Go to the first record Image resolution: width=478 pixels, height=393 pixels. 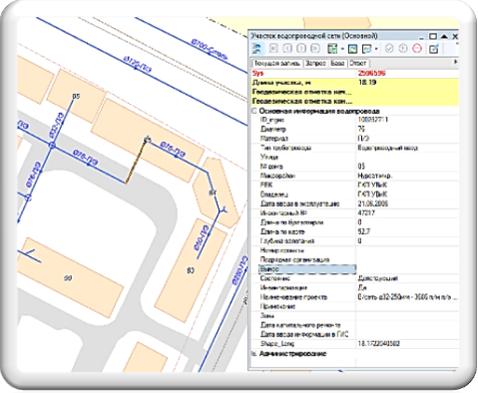click(273, 49)
